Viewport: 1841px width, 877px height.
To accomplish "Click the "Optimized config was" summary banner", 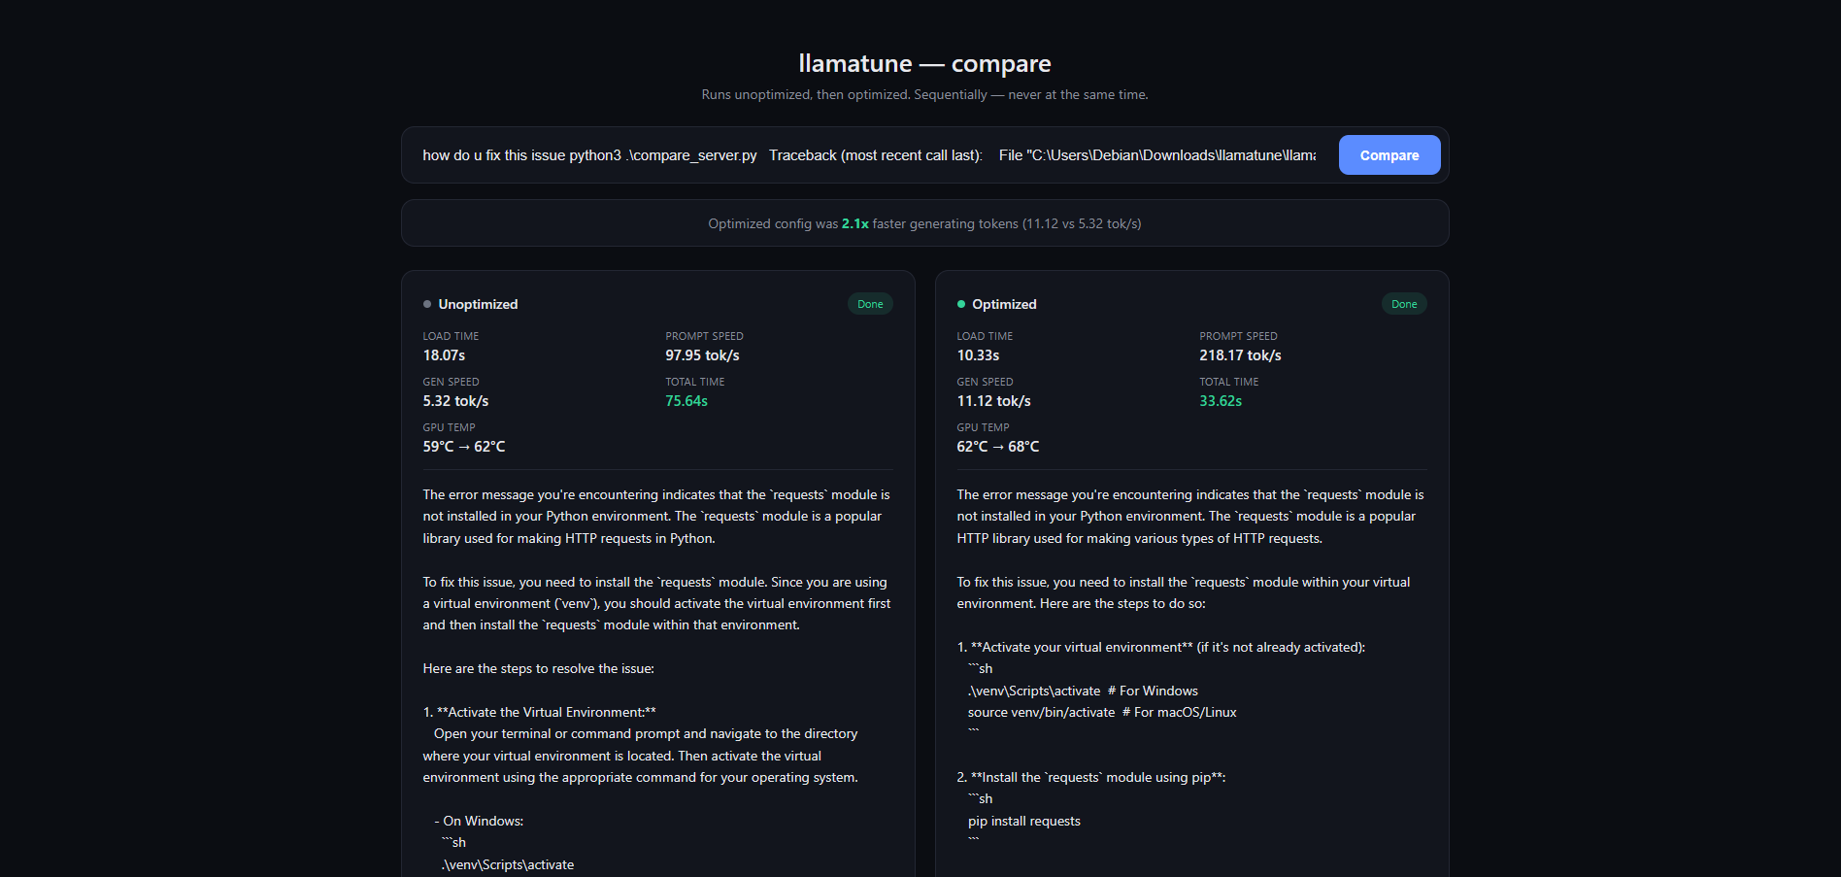I will (924, 223).
